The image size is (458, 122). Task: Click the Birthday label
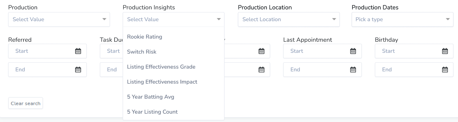pyautogui.click(x=386, y=40)
